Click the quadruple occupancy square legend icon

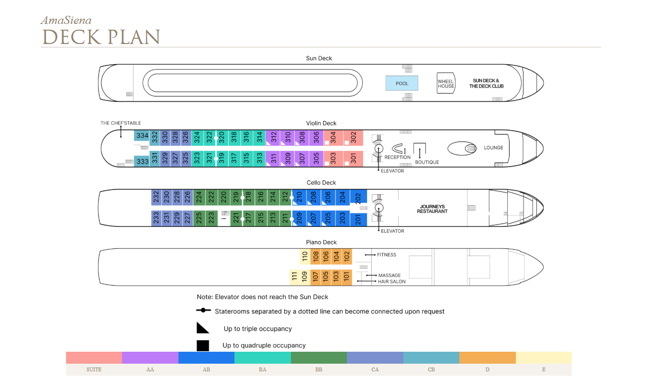(x=203, y=345)
